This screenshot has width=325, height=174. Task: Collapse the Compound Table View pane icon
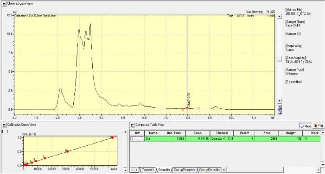[x=132, y=125]
